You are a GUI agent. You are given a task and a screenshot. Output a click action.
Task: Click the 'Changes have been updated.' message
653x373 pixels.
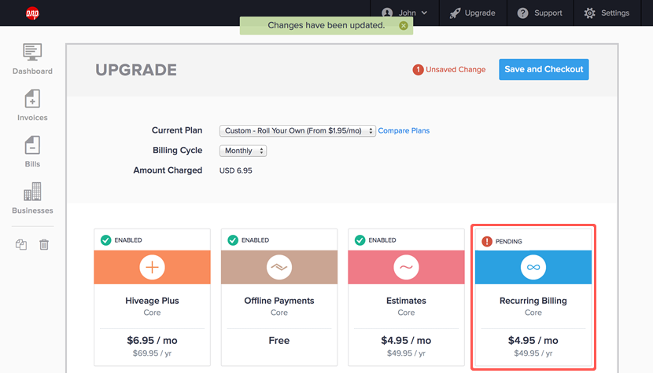[326, 25]
